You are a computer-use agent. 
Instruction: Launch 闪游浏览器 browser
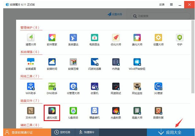(94, 64)
